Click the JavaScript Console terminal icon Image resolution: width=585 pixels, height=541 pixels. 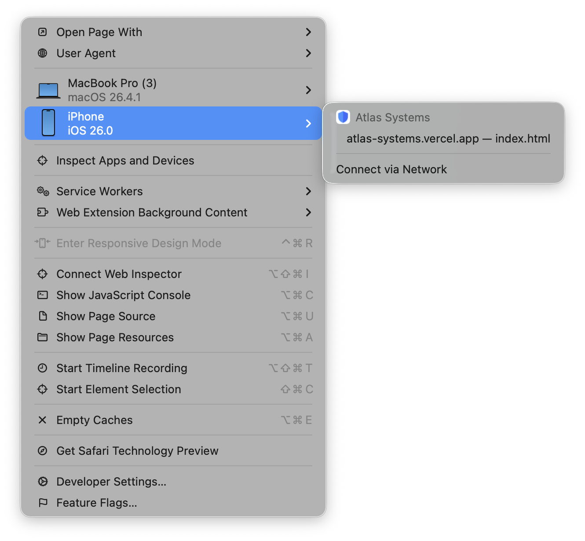43,295
